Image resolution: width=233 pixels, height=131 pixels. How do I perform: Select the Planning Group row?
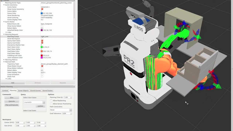(37, 36)
